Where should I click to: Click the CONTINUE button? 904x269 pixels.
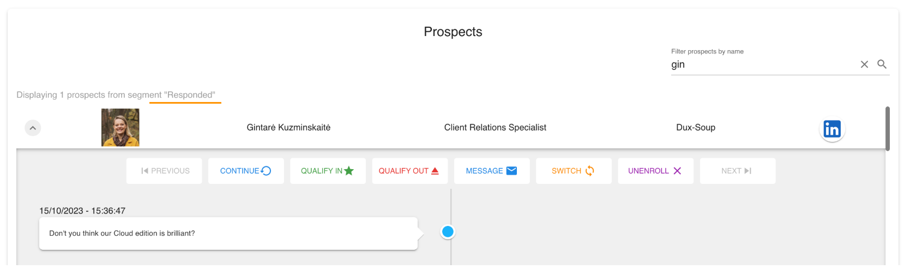click(246, 171)
